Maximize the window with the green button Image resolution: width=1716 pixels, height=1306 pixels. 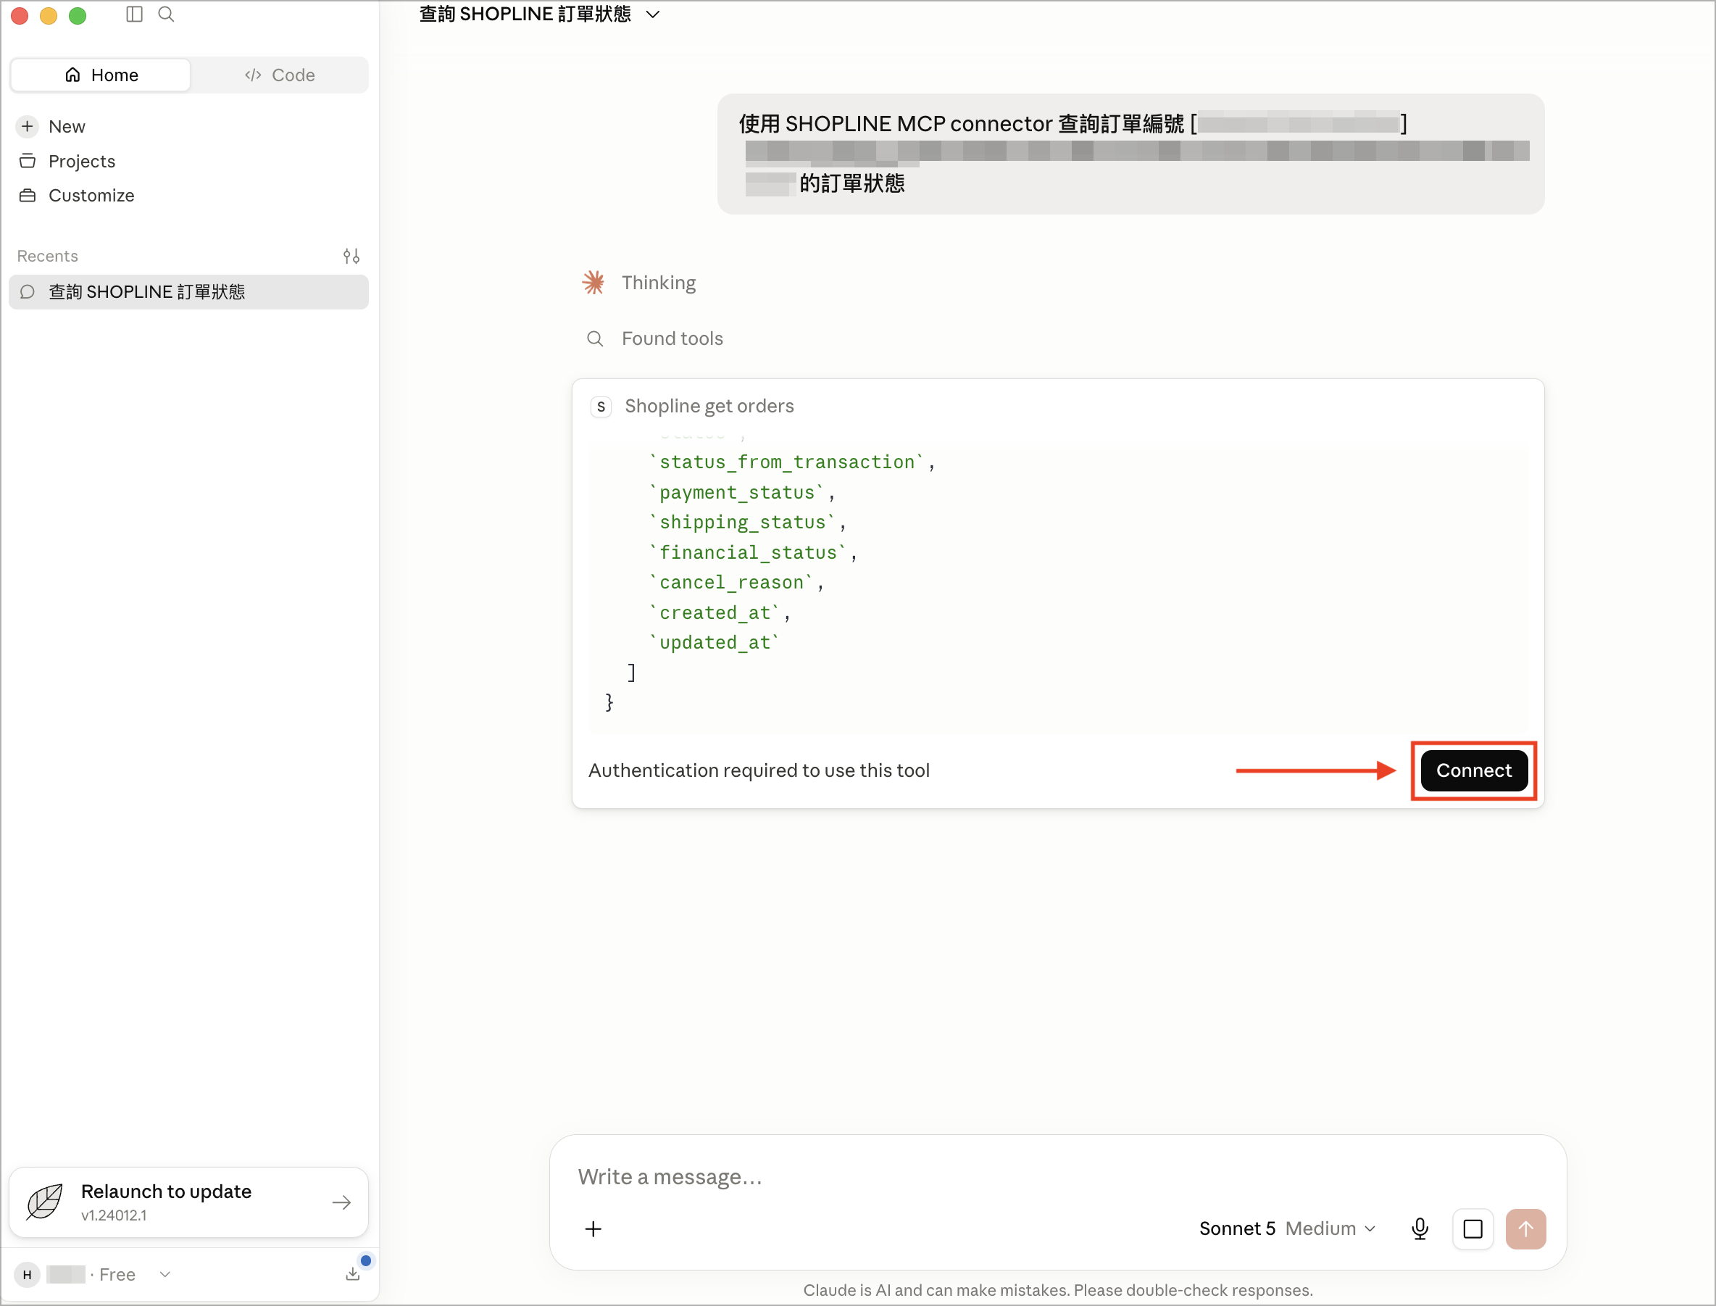tap(77, 14)
